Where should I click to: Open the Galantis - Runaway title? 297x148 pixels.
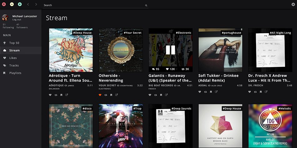170,78
